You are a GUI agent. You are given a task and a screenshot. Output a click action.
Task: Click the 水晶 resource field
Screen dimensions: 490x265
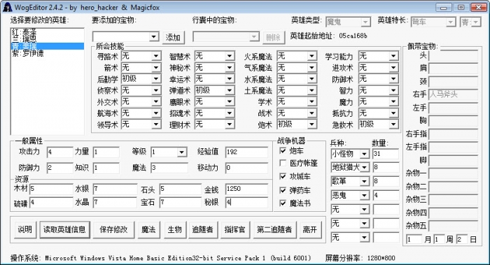pos(115,203)
